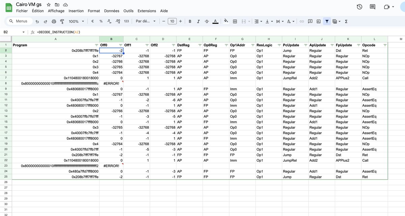Open the DstReg column filter
This screenshot has width=405, height=216.
(200, 45)
